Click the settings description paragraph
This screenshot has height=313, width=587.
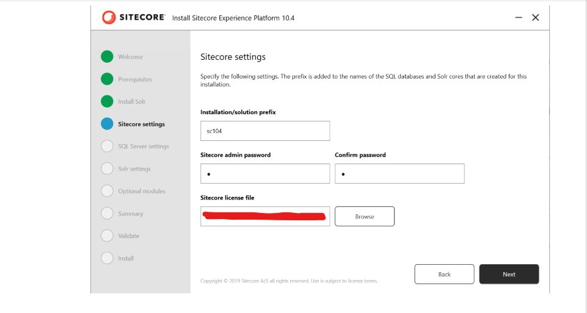click(363, 81)
